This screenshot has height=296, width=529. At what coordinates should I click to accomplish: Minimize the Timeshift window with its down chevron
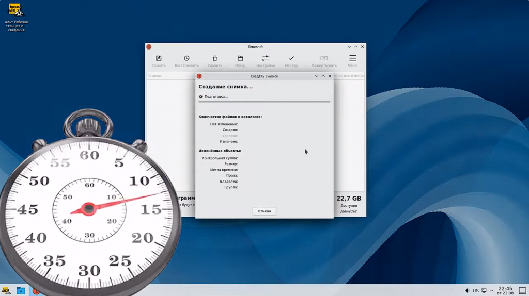349,47
